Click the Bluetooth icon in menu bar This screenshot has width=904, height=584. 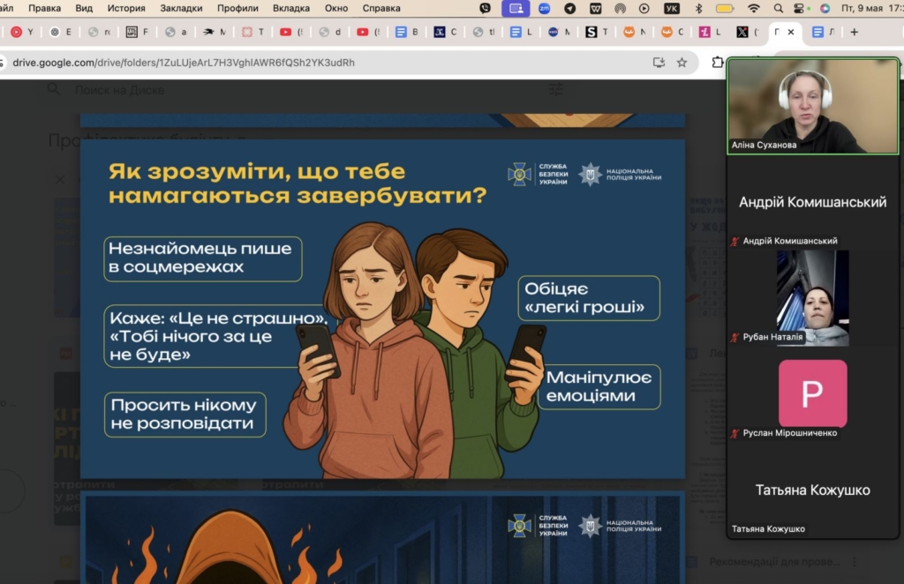698,8
